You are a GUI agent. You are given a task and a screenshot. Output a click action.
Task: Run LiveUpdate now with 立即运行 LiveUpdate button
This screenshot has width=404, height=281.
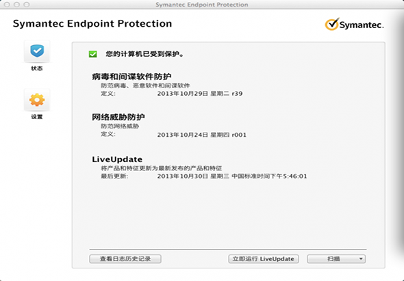(264, 259)
